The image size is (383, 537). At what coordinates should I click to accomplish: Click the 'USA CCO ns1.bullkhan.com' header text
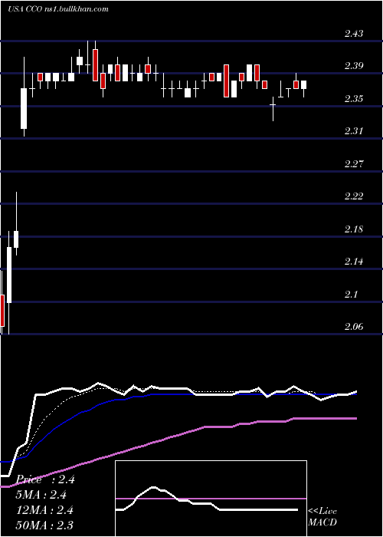[58, 9]
